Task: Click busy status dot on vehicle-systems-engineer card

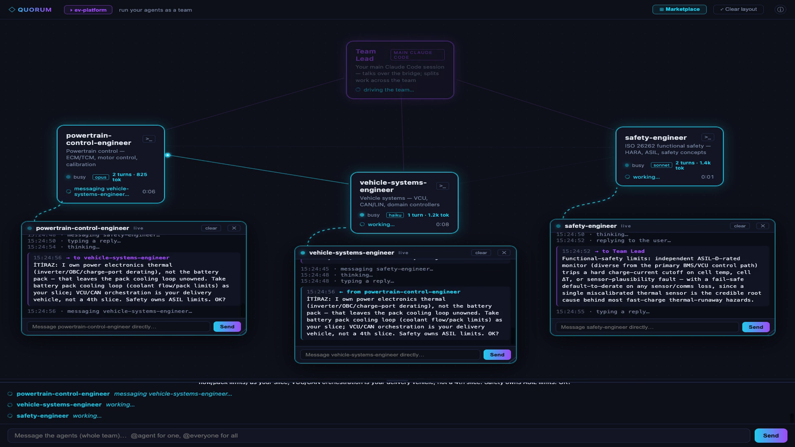Action: click(x=362, y=215)
